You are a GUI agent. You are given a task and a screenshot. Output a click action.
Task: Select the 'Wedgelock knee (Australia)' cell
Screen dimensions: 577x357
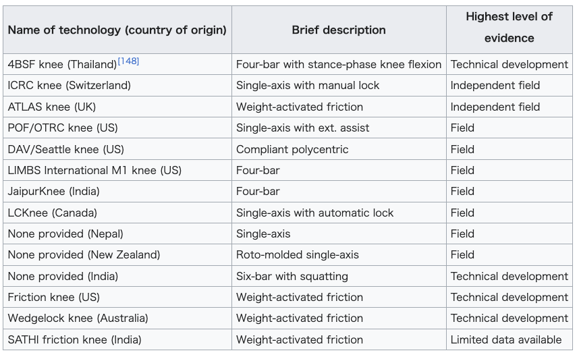(x=117, y=318)
